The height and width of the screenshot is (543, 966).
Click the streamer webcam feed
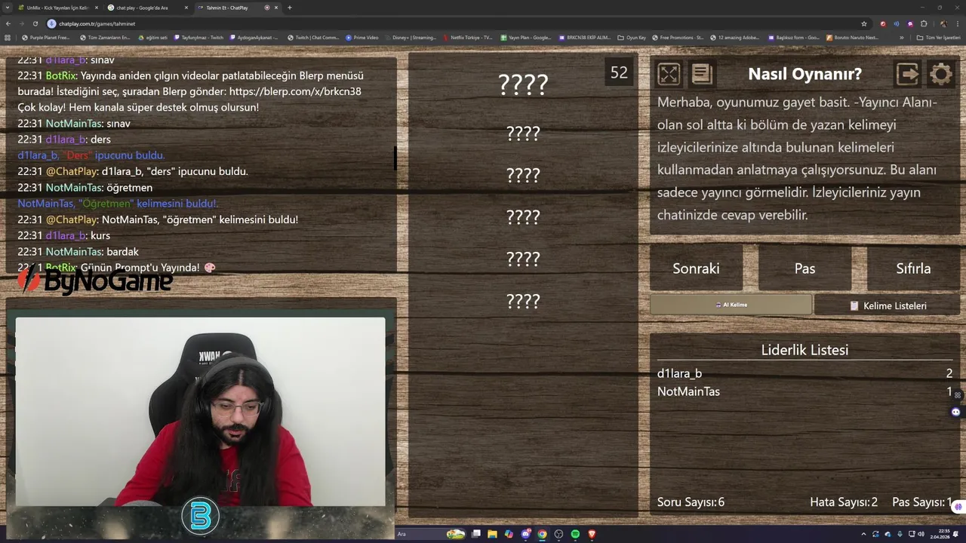pyautogui.click(x=200, y=412)
